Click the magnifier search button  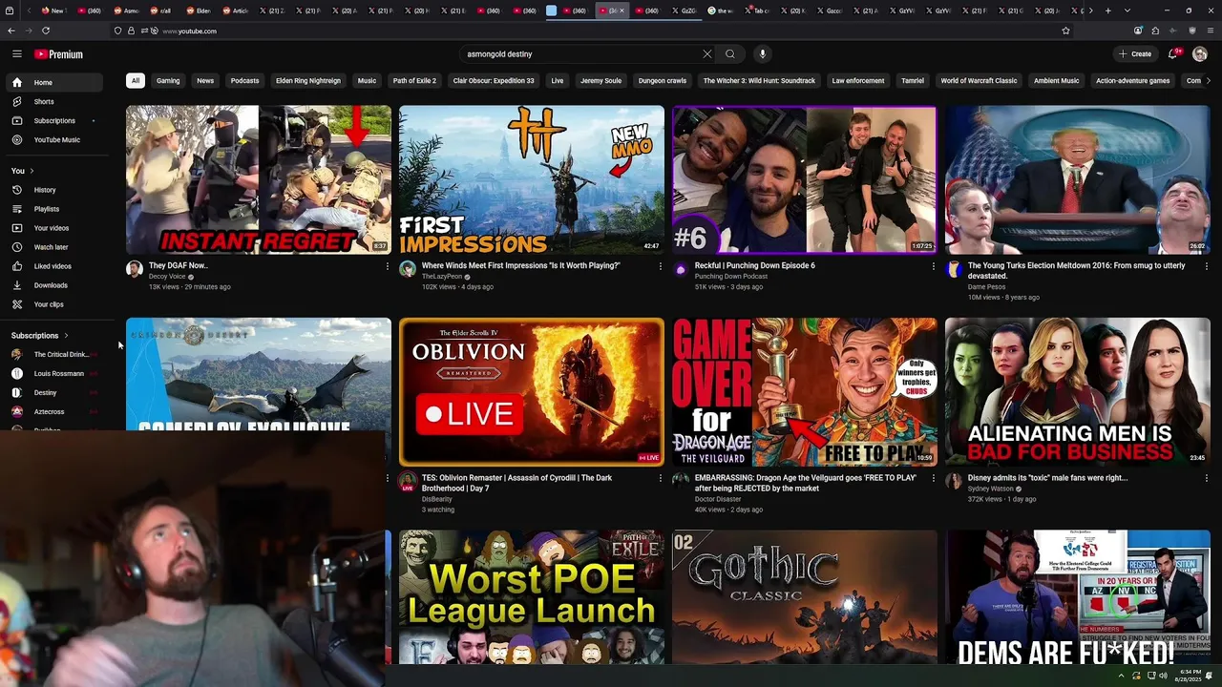pos(730,54)
